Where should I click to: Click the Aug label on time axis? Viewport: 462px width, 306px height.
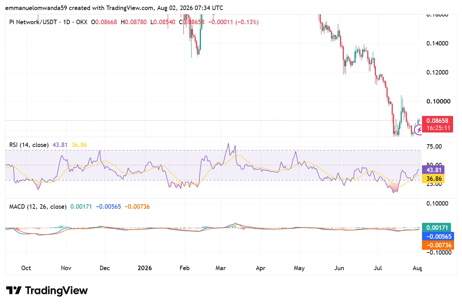tap(418, 268)
